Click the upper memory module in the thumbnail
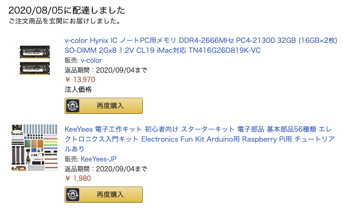343x209 pixels. pos(34,51)
